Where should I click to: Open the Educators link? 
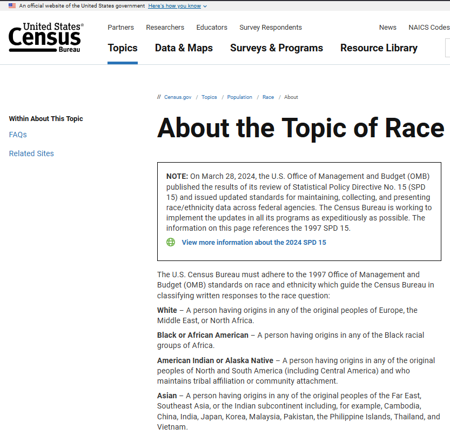(x=212, y=27)
